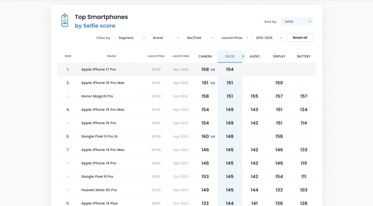Screen dimensions: 373x206
Task: Select the BATTERY column header
Action: [x=304, y=56]
